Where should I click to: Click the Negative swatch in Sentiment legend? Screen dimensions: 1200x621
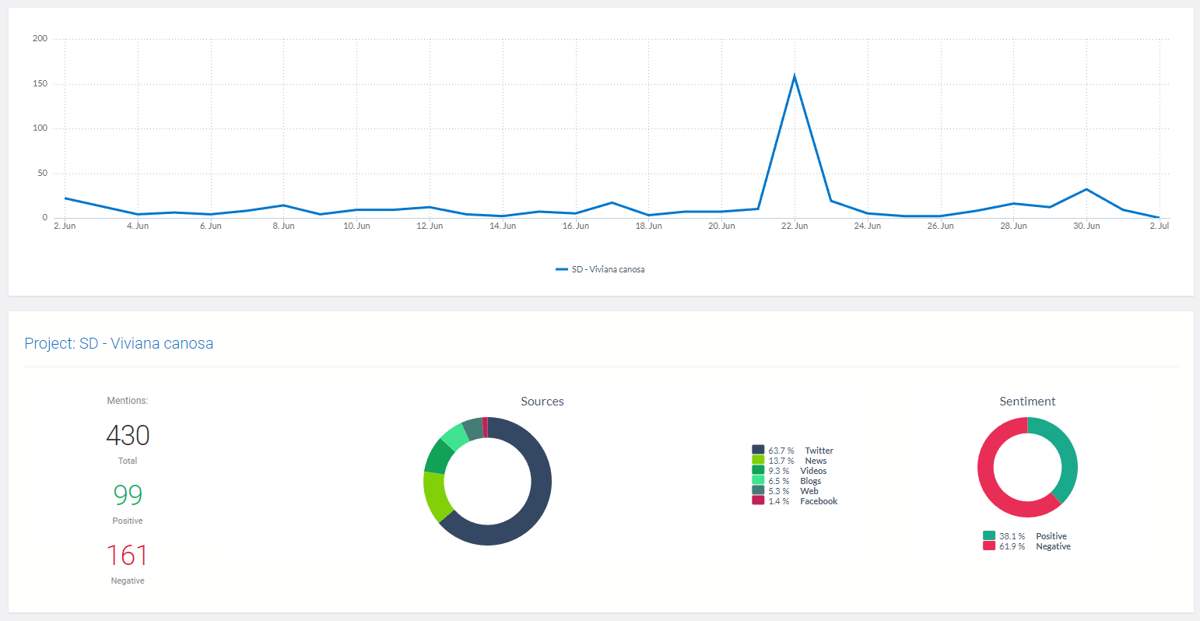(x=989, y=546)
